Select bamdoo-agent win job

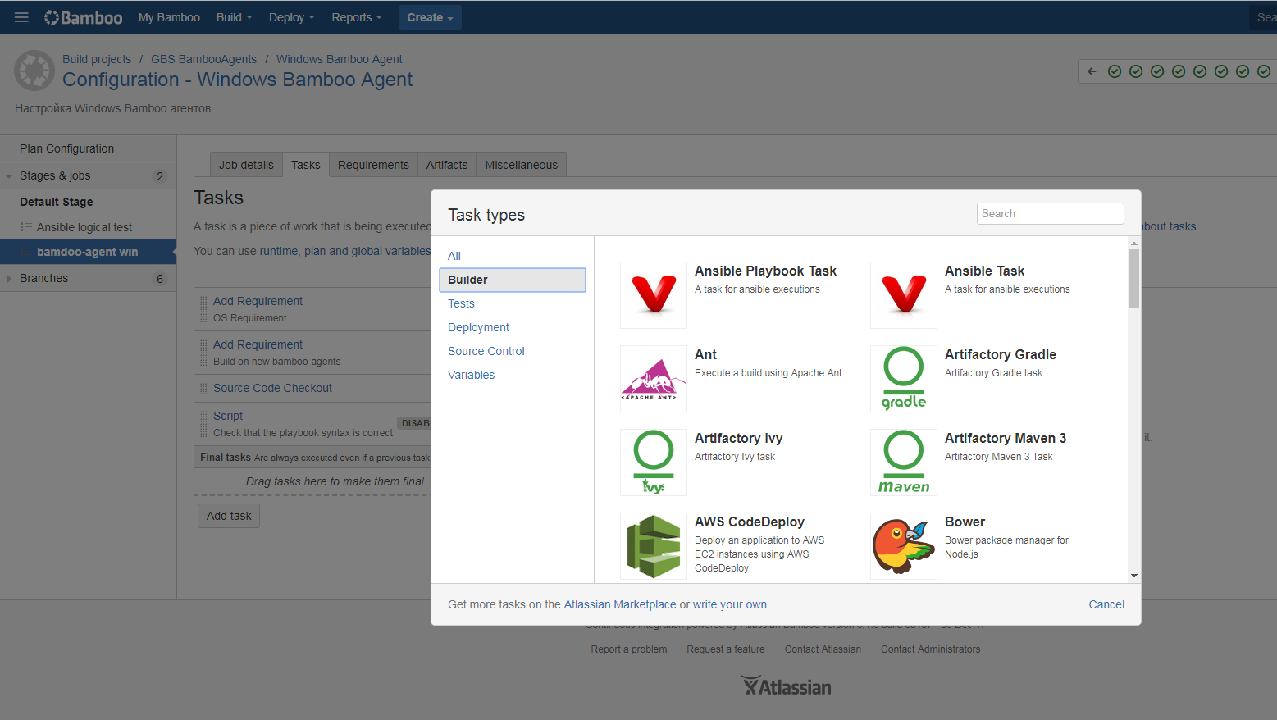point(88,252)
